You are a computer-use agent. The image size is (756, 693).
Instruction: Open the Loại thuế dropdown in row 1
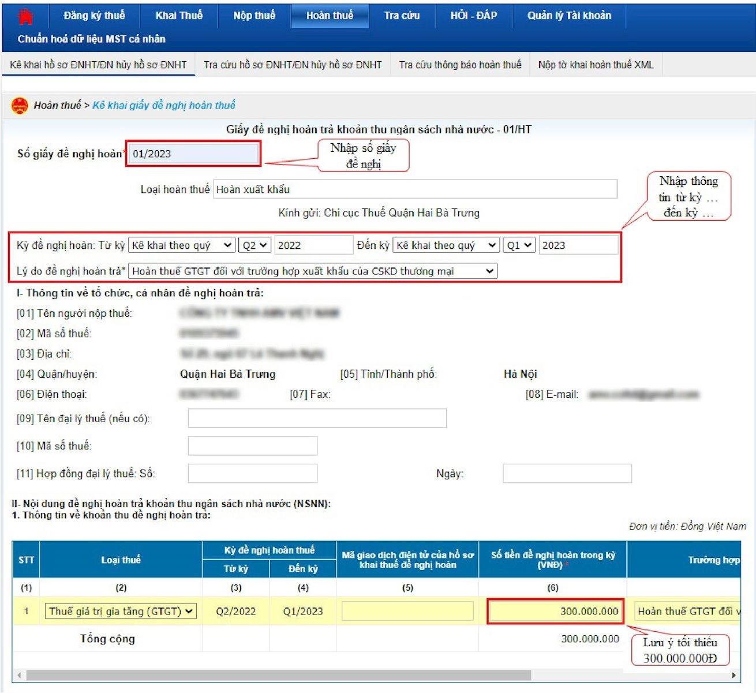pos(121,611)
